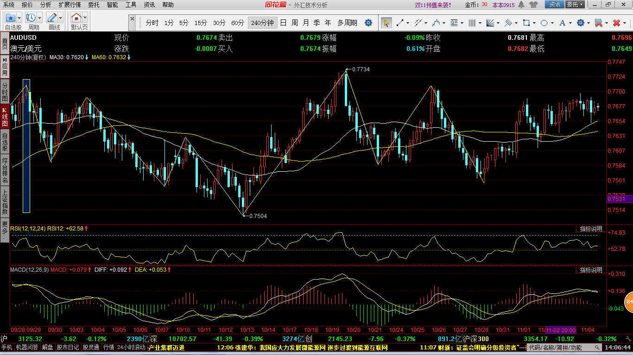Pick the Gann fan lines tool
Screen dimensions: 633x355
490,23
